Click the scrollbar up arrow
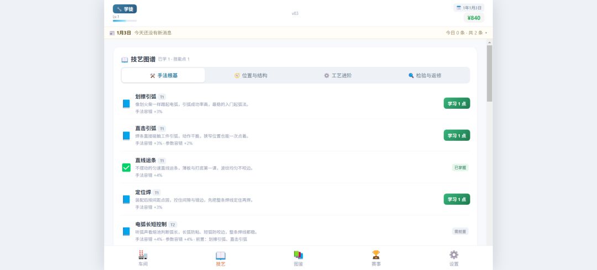Screen dimensions: 597x270 coord(489,42)
